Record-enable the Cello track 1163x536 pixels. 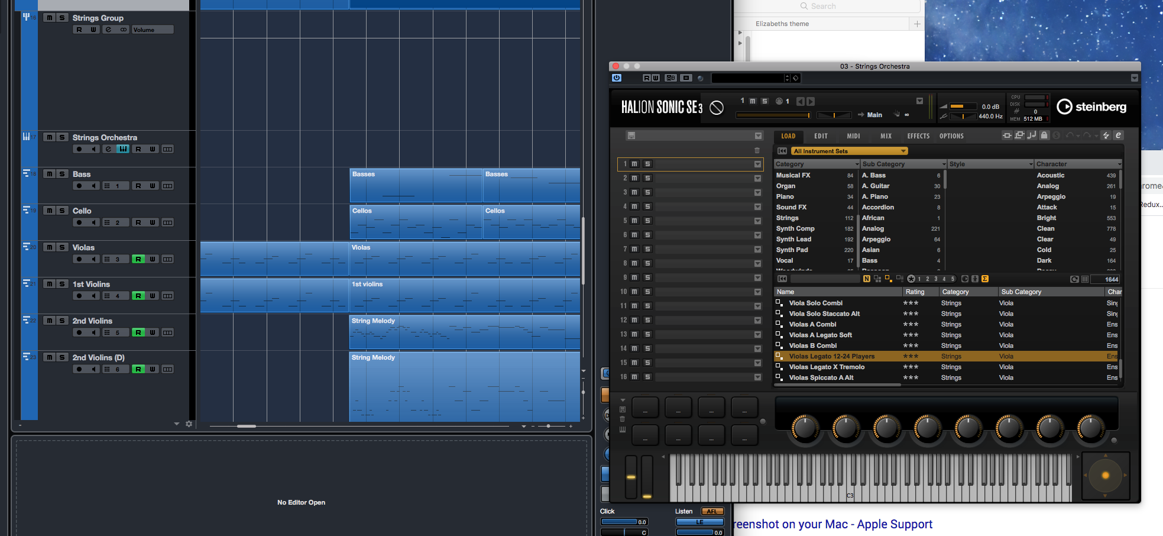tap(79, 222)
